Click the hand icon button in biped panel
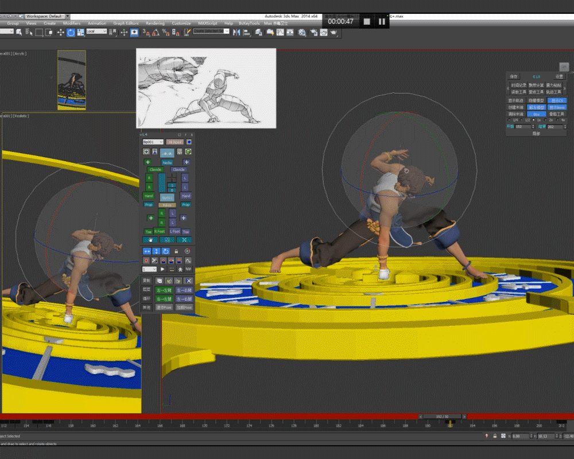The image size is (574, 459). (150, 240)
